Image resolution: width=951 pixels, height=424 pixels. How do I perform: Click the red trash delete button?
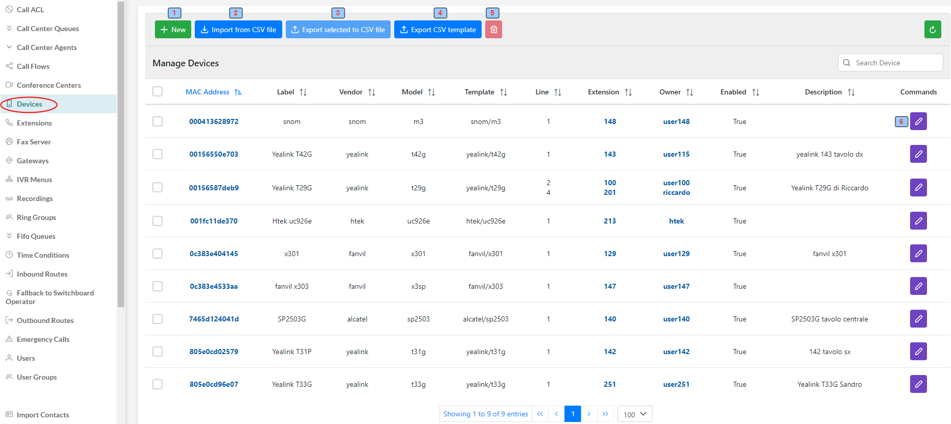pos(493,30)
